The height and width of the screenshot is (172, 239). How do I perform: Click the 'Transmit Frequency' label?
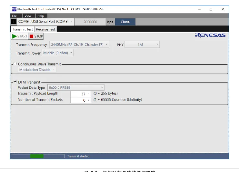click(32, 45)
